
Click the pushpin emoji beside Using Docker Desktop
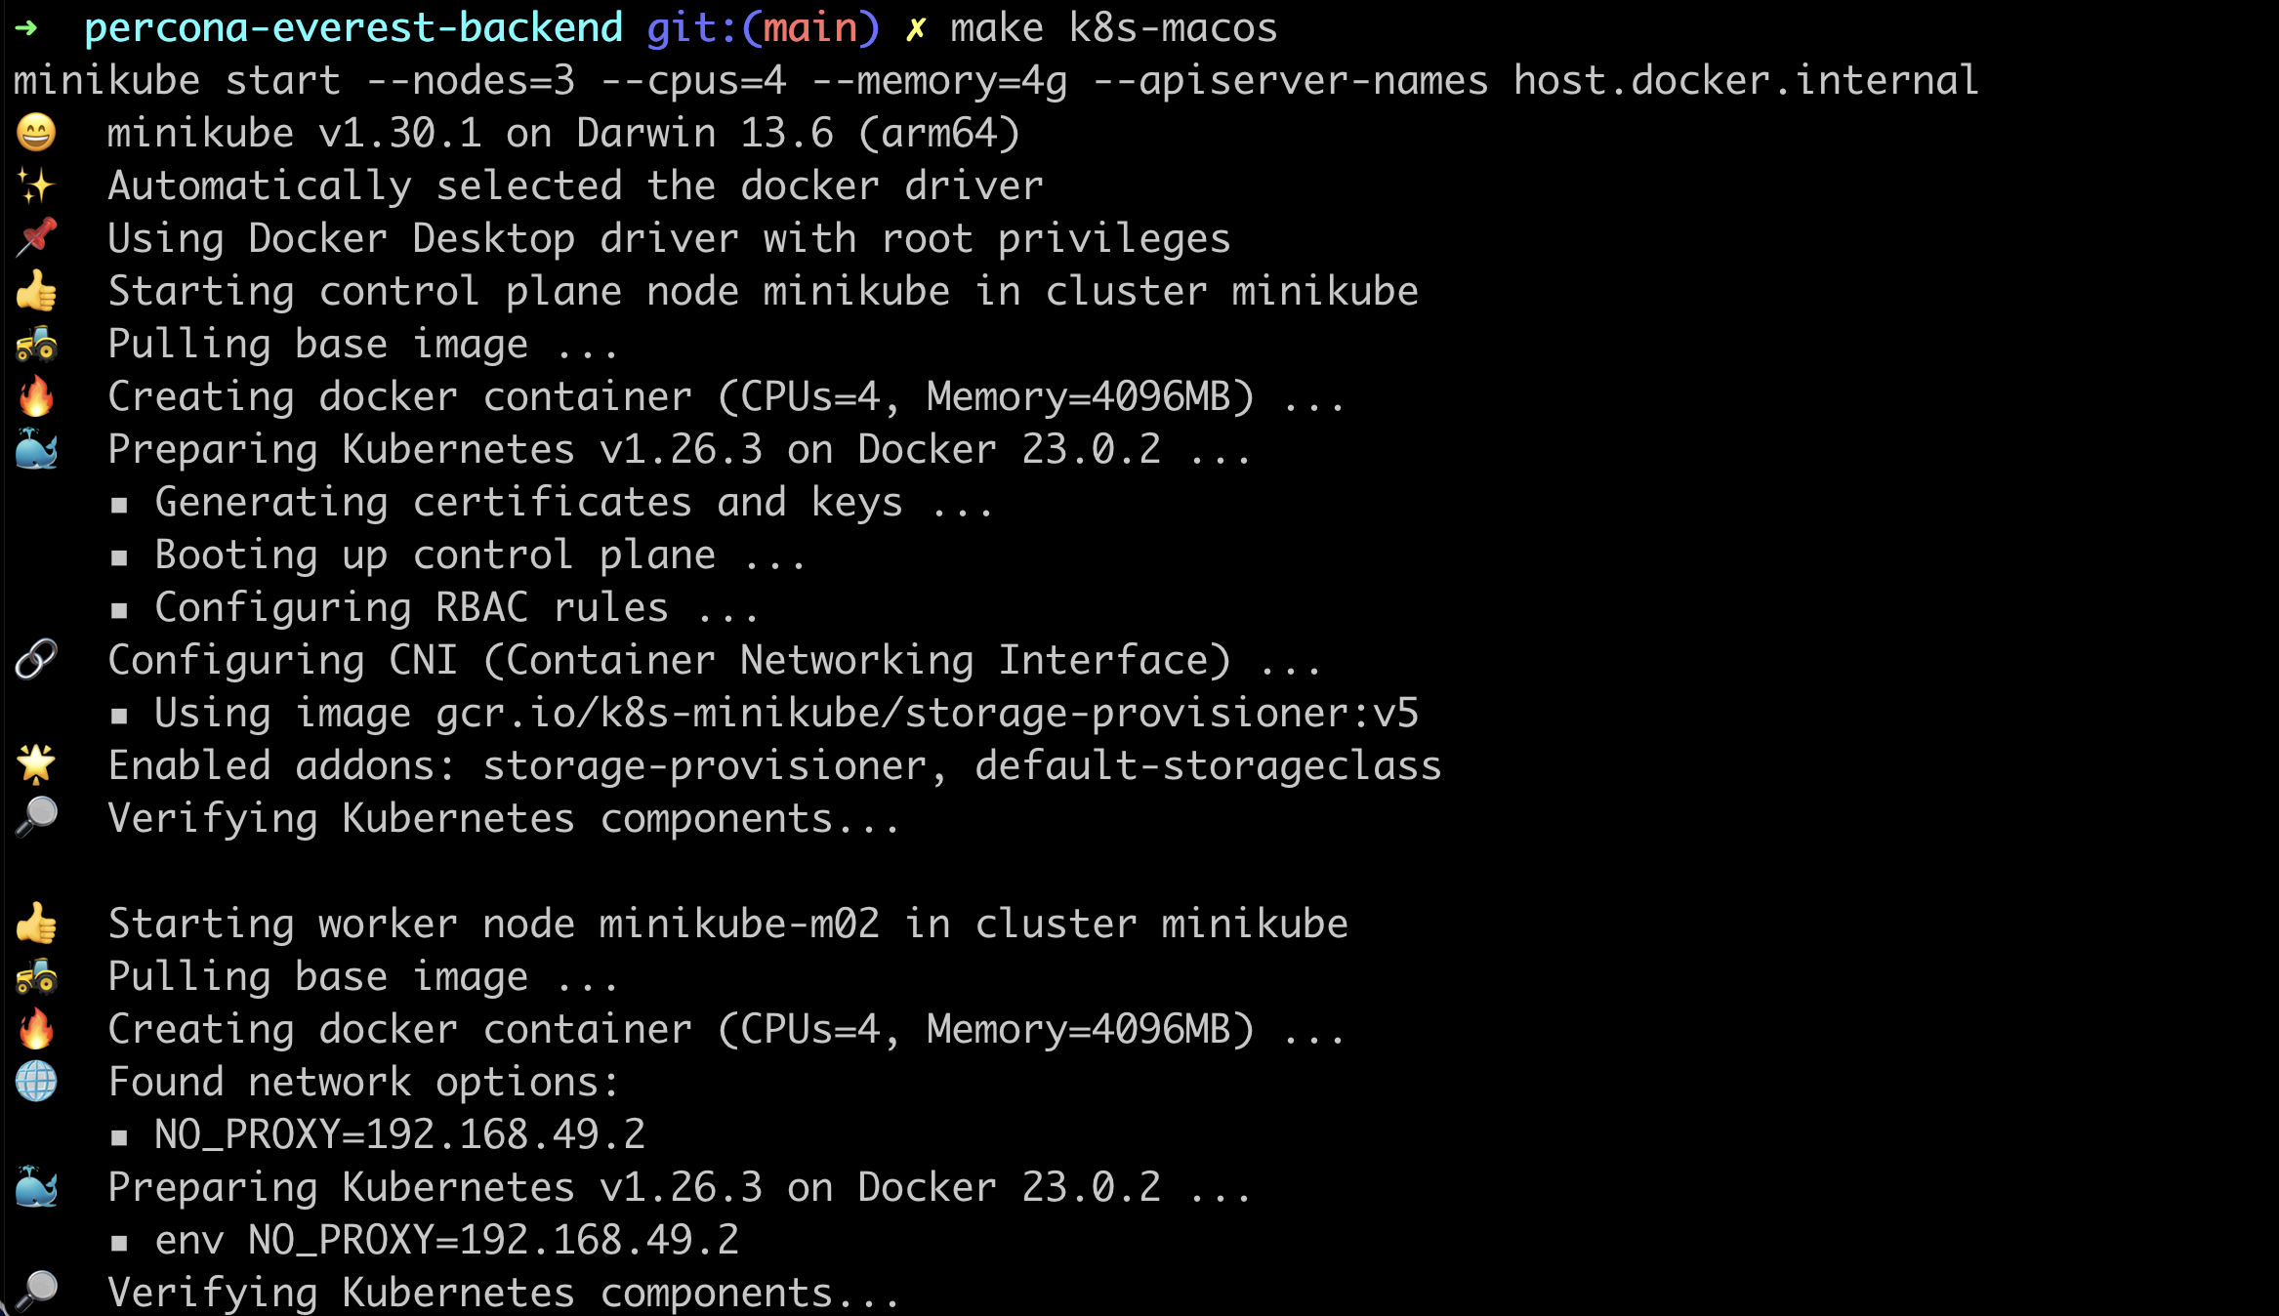(x=36, y=238)
